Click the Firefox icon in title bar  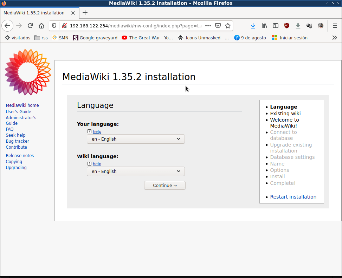point(4,3)
